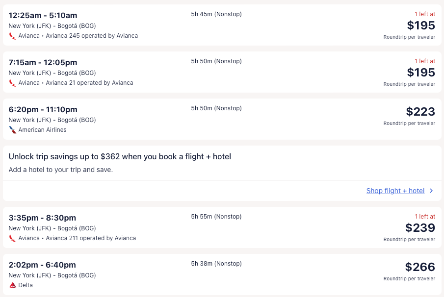Select the 3:35pm - 8:30pm Avianca flight
The height and width of the screenshot is (297, 444).
42,218
